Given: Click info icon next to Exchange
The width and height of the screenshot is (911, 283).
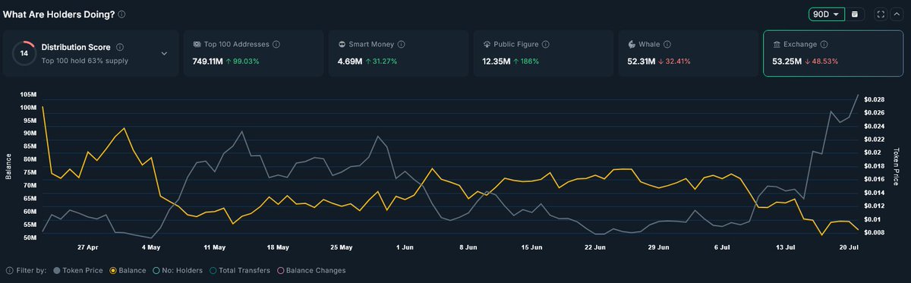Looking at the screenshot, I should click(x=824, y=44).
